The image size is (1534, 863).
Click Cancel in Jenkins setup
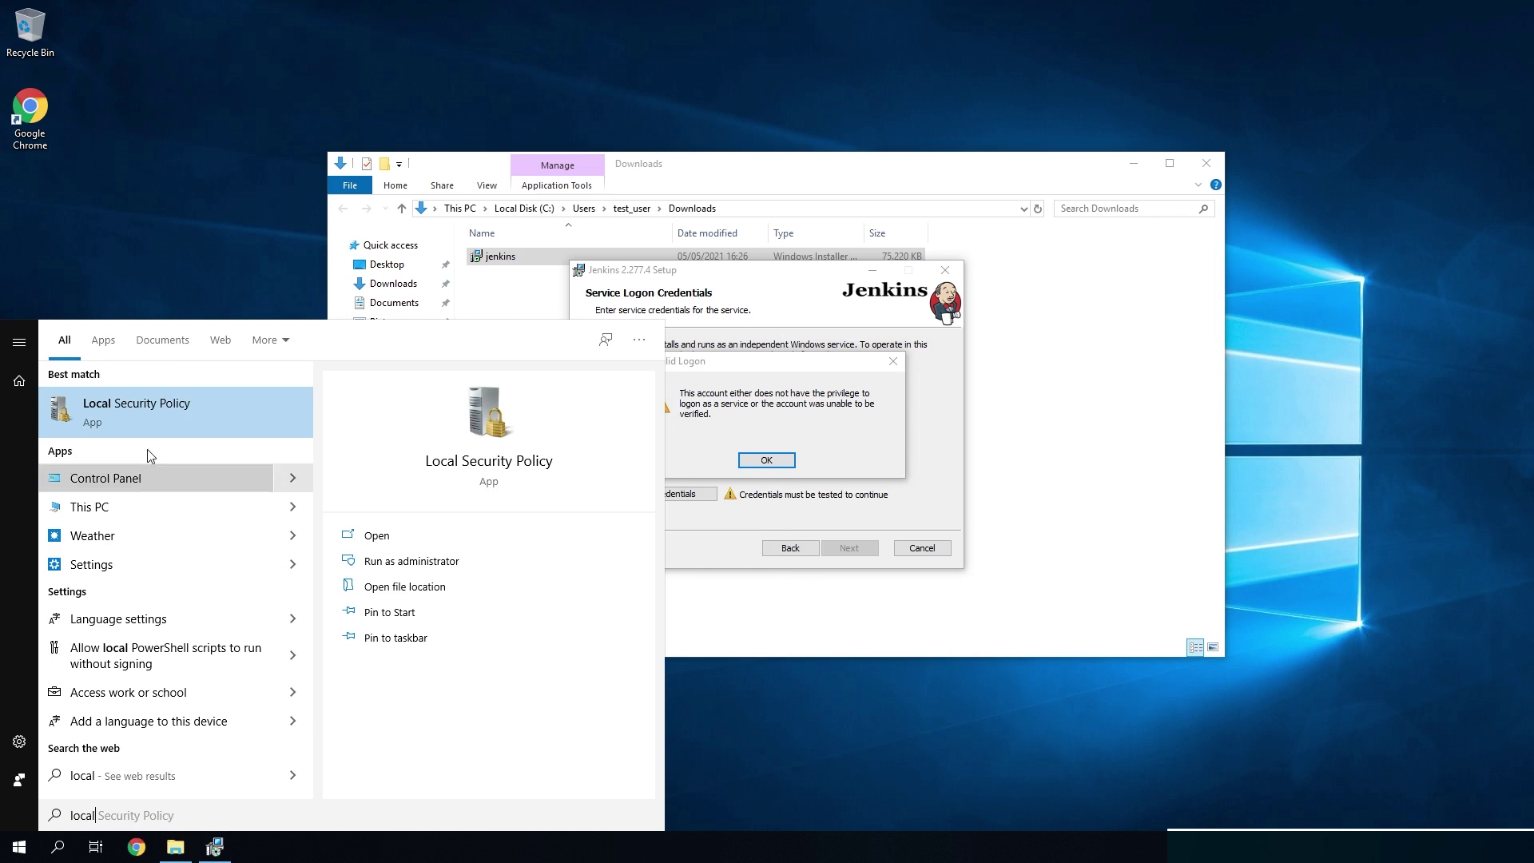[x=922, y=548]
